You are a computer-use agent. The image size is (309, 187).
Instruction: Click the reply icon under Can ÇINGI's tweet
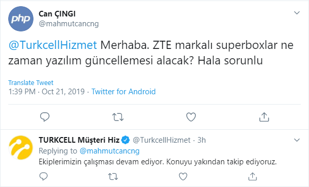click(x=45, y=117)
